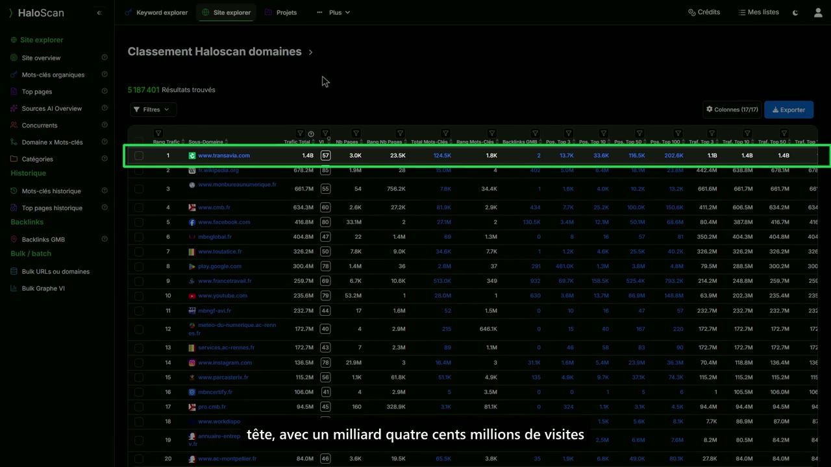The height and width of the screenshot is (467, 831).
Task: Toggle dark mode via the moon icon
Action: 796,12
